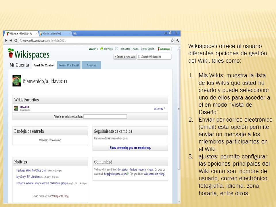
Task: Click the ldav2011 username link at top
Action: pos(93,49)
